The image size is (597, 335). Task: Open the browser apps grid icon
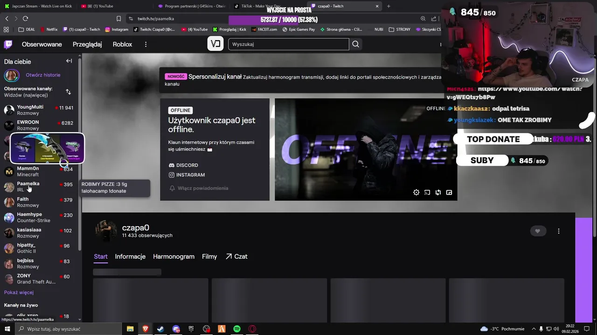[x=6, y=29]
